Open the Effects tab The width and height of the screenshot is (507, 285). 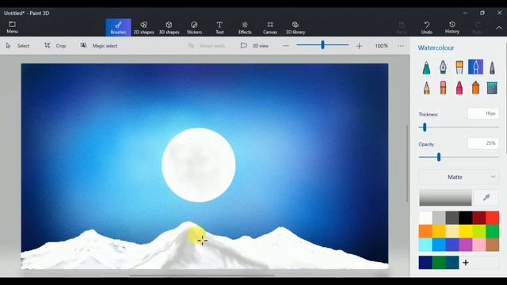(x=245, y=28)
